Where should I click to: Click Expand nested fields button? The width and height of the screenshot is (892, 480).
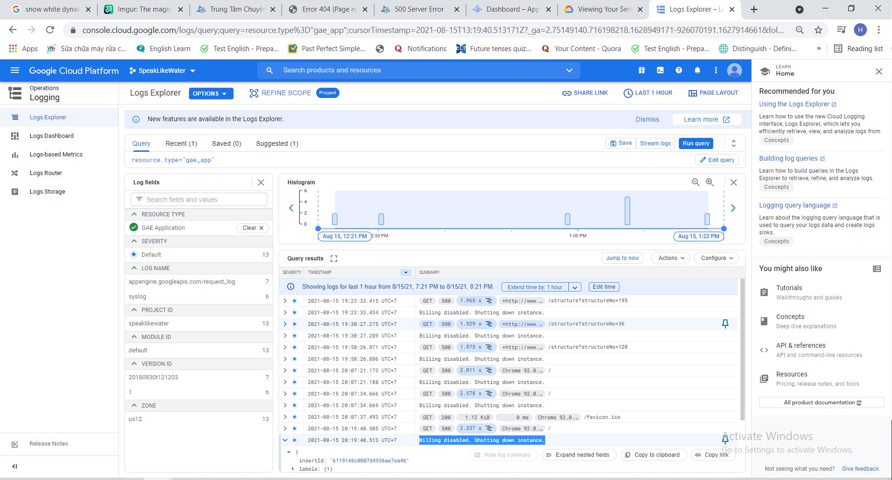click(x=578, y=455)
